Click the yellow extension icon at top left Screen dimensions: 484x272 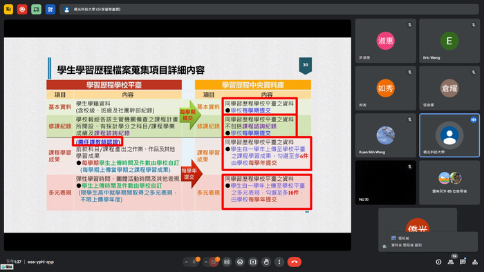(8, 9)
